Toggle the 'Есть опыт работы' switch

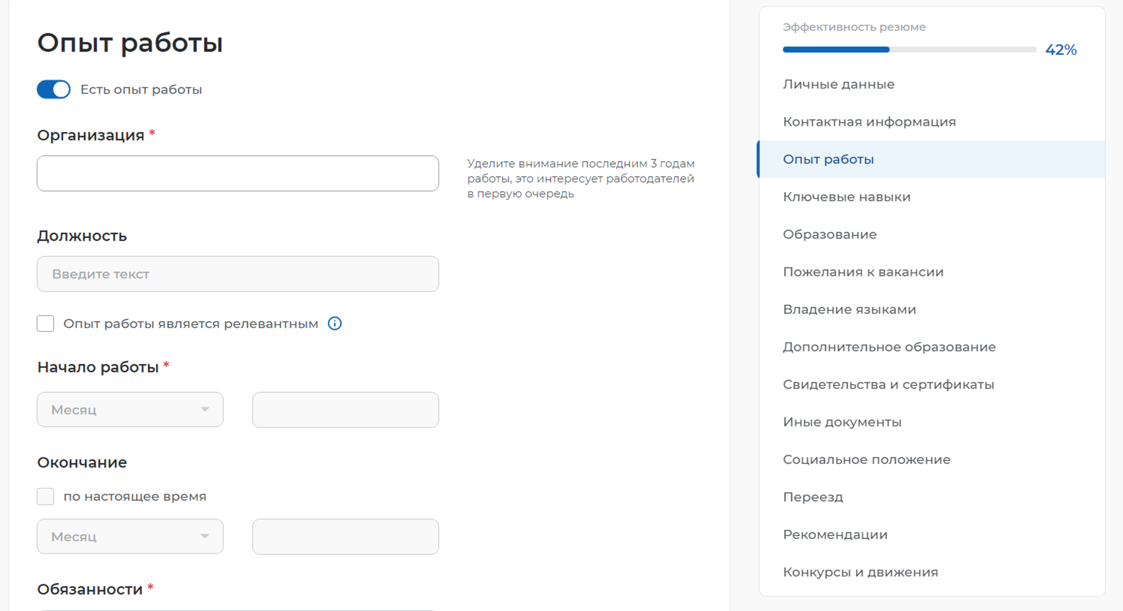tap(54, 89)
